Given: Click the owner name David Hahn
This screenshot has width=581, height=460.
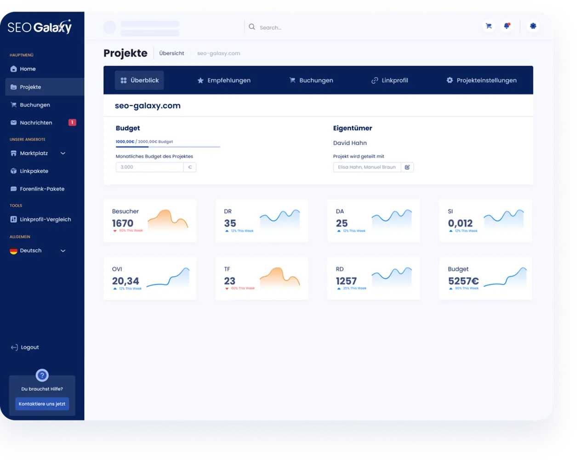Looking at the screenshot, I should [x=350, y=143].
